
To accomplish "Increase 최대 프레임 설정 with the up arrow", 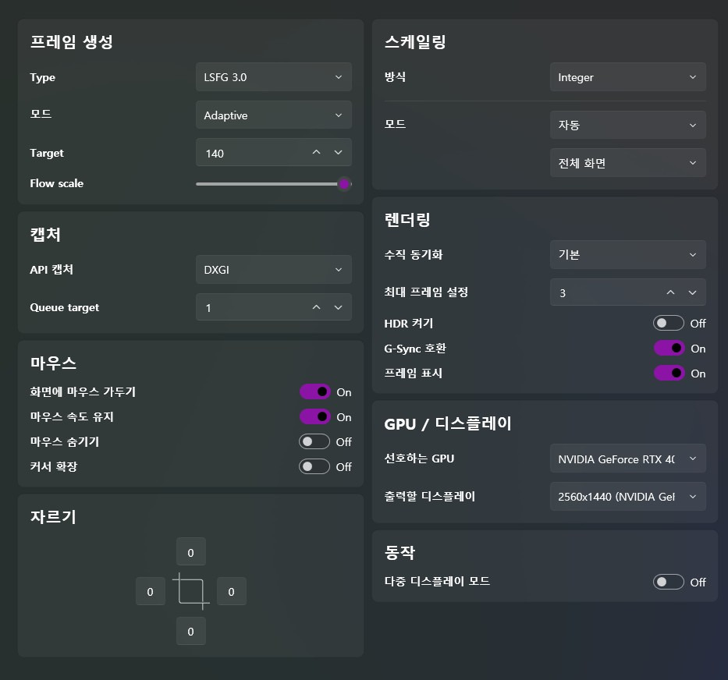I will (669, 292).
